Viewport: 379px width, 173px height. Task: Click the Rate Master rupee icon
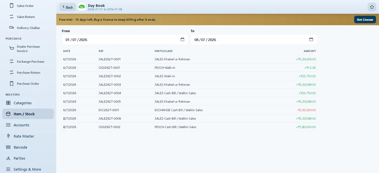[x=8, y=136]
